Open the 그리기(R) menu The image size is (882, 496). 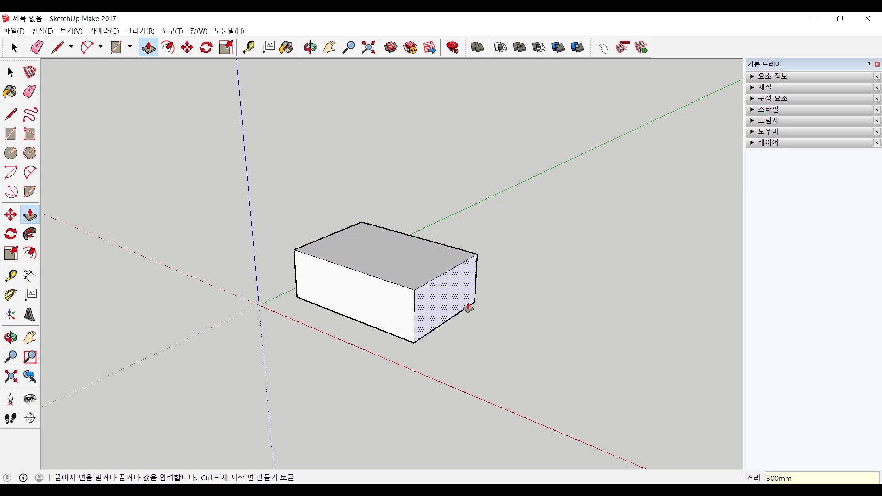(140, 31)
